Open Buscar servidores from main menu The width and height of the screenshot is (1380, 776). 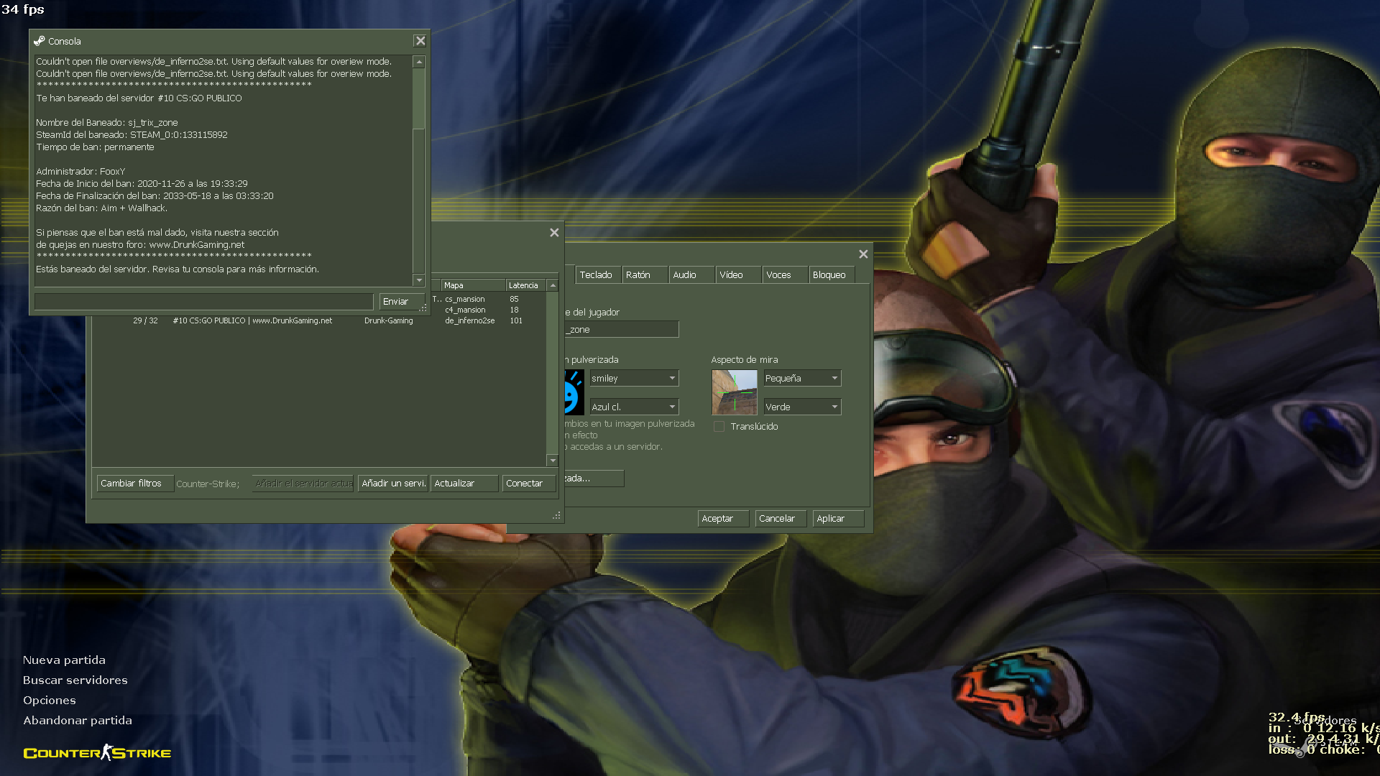click(75, 680)
